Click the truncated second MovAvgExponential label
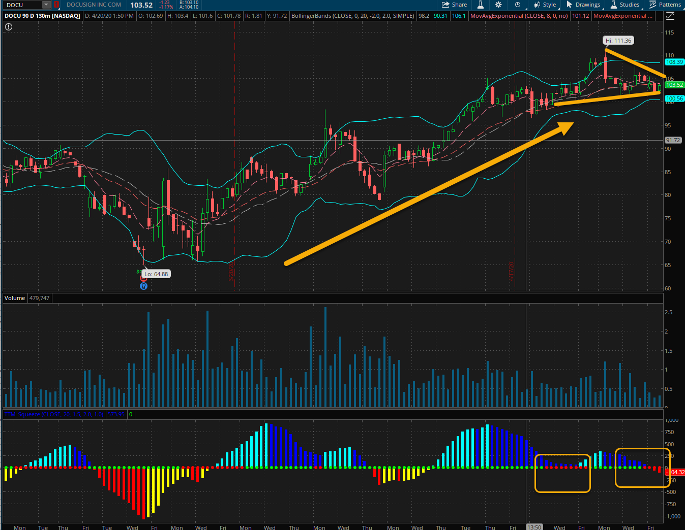 pos(623,16)
